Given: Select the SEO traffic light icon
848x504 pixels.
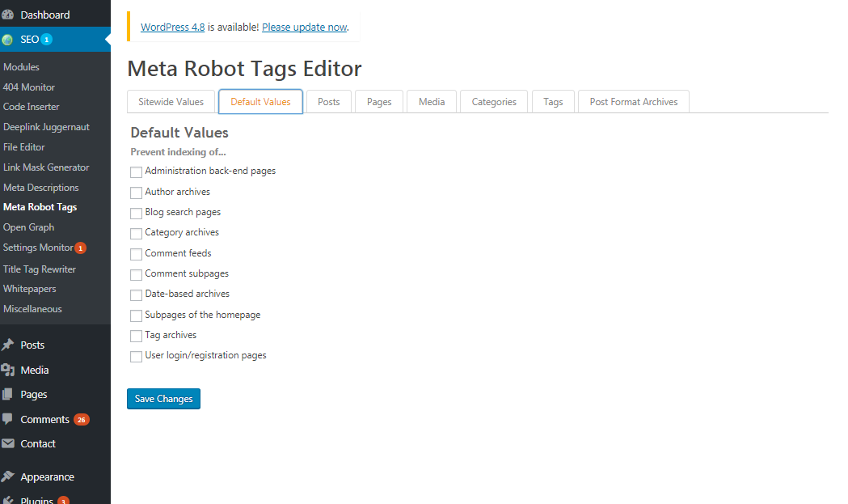Looking at the screenshot, I should [9, 38].
